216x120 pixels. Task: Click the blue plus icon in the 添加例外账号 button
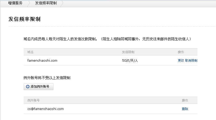[28, 87]
